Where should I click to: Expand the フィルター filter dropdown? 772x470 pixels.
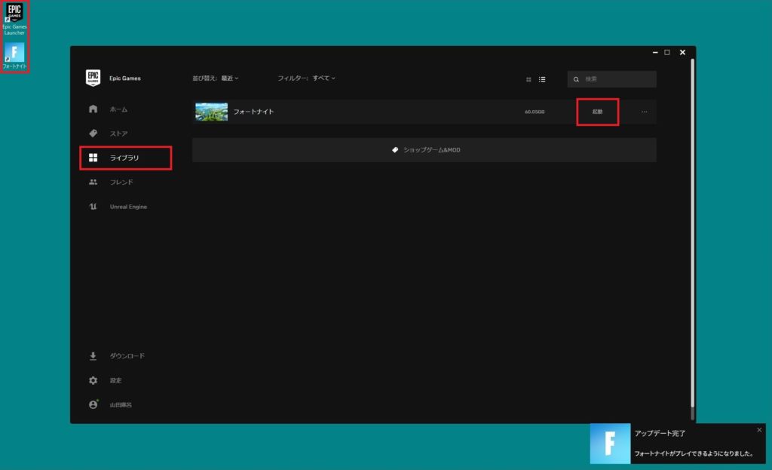click(306, 78)
